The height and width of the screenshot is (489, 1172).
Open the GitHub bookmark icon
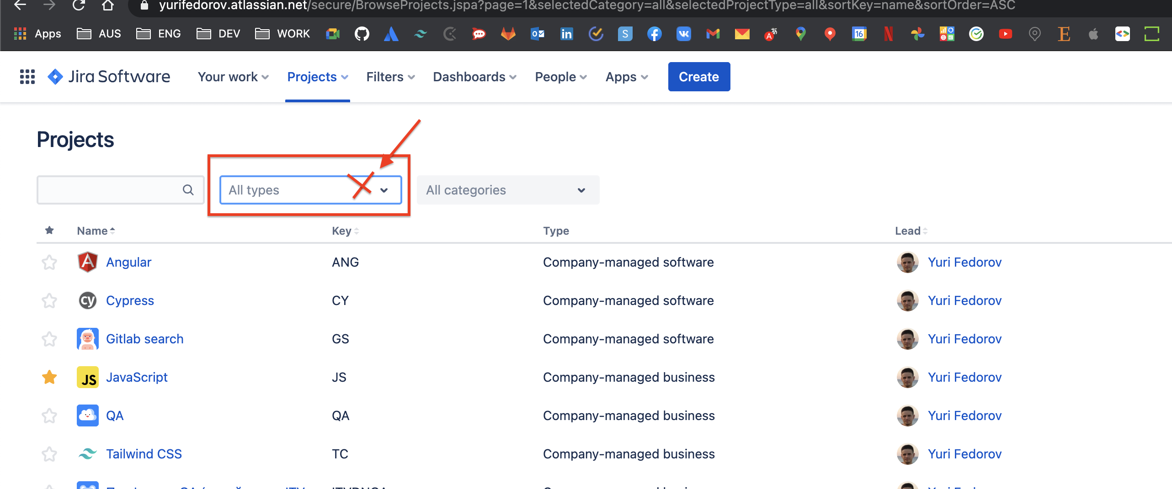point(362,34)
